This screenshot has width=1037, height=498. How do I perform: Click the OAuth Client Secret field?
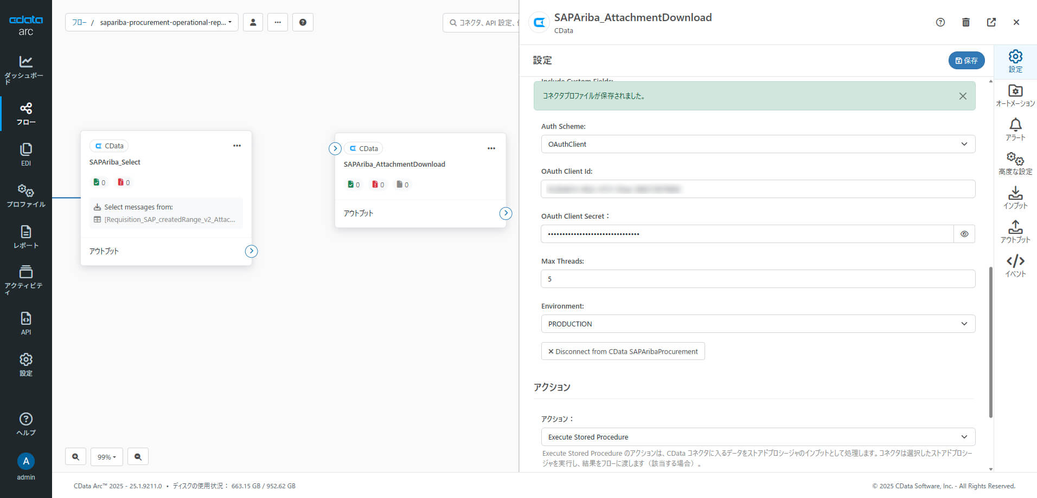pyautogui.click(x=747, y=234)
